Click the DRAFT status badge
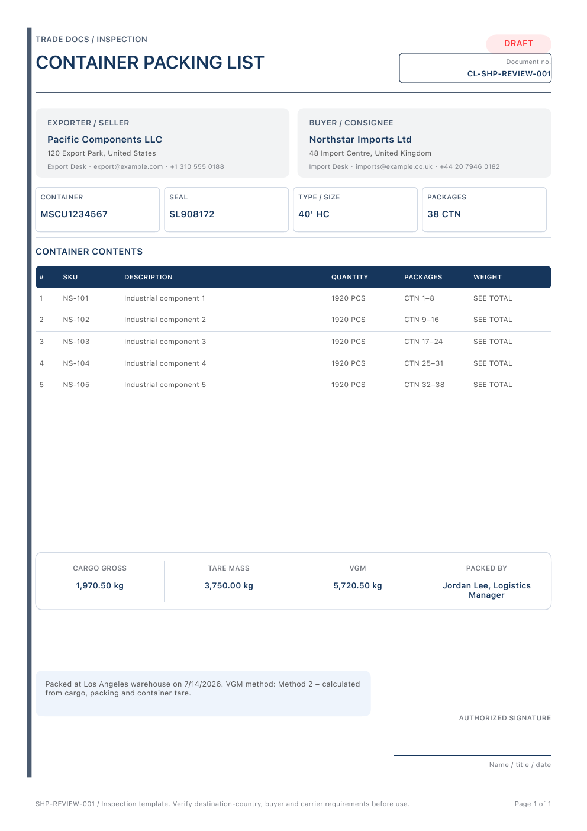 (x=518, y=43)
